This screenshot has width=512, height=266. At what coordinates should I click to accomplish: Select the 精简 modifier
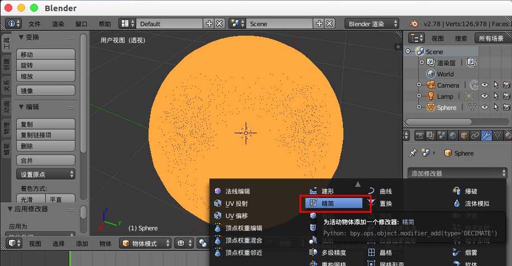[334, 204]
